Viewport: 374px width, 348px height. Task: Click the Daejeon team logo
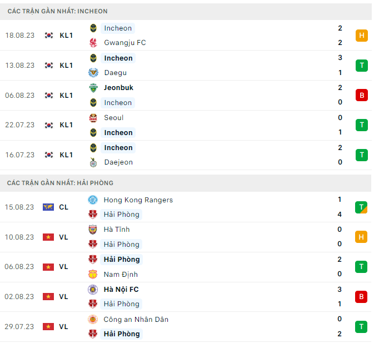click(x=93, y=162)
